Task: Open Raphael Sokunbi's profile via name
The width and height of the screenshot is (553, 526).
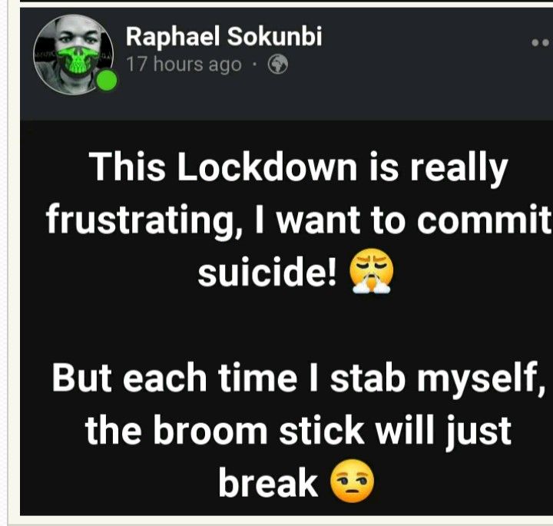Action: (224, 36)
